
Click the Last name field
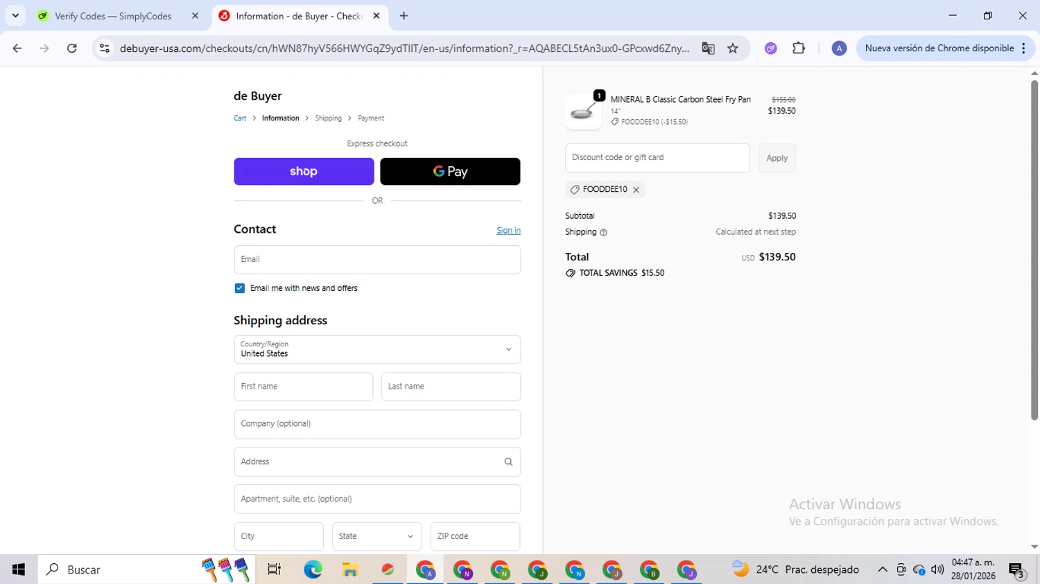[451, 387]
